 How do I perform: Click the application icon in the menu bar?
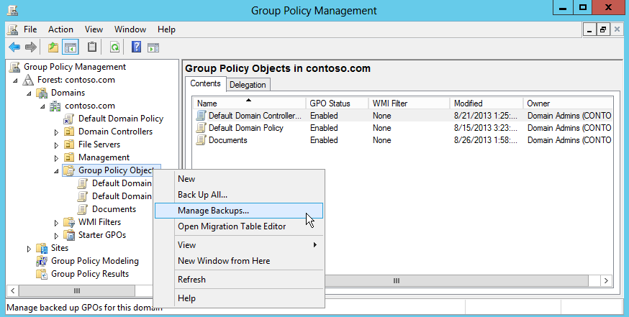point(13,29)
